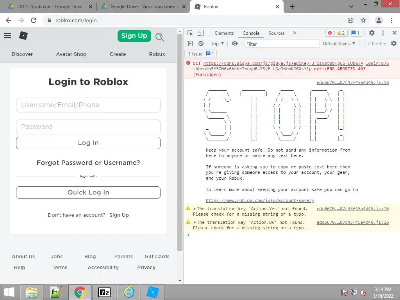Open console settings gear
This screenshot has height=300, width=400.
point(394,44)
